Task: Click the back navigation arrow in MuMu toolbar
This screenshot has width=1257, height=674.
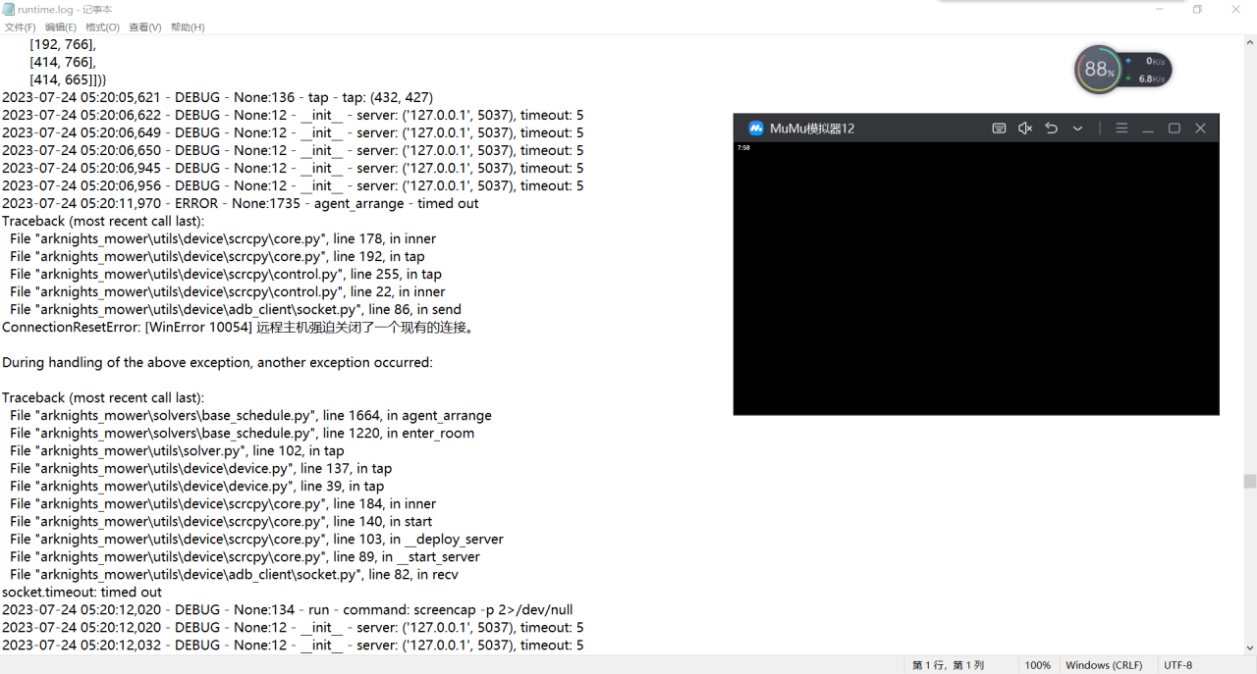Action: click(1051, 128)
